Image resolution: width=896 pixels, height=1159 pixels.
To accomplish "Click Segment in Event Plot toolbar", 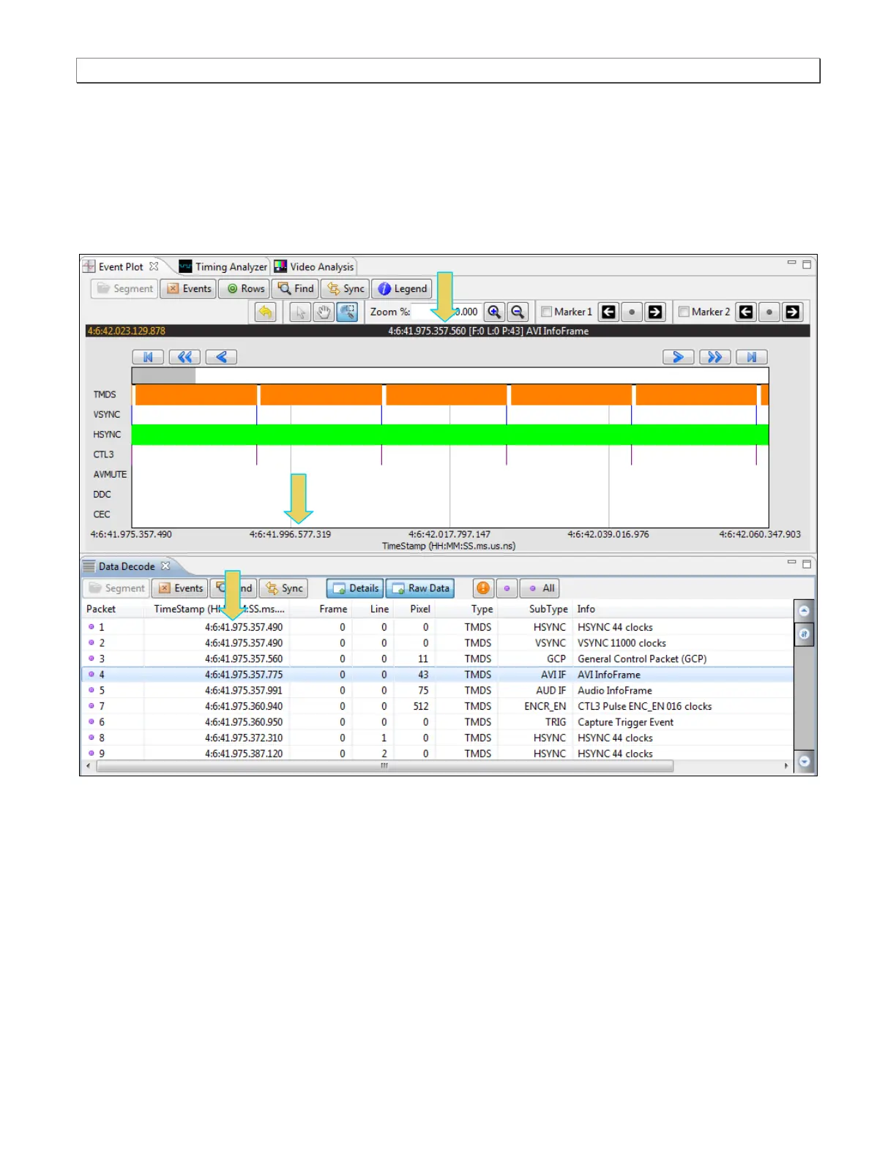I will click(124, 289).
